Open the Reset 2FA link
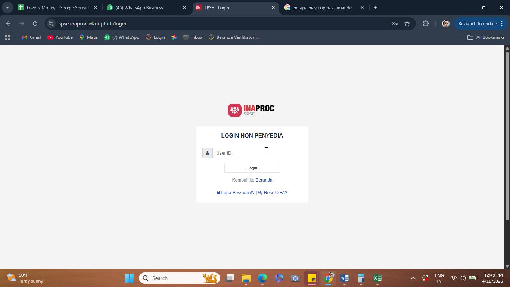The width and height of the screenshot is (510, 287). (273, 193)
